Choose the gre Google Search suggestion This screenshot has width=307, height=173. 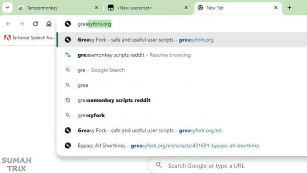click(182, 70)
